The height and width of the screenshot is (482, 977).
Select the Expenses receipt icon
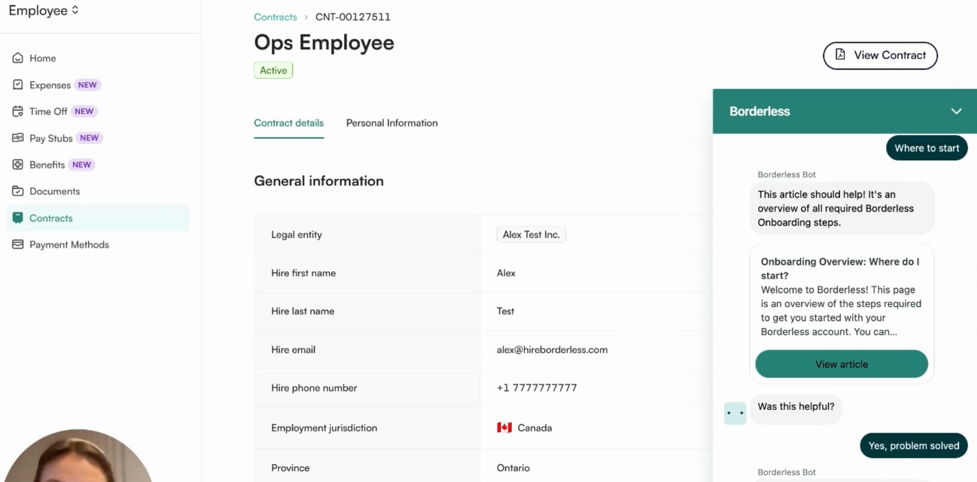pos(18,85)
